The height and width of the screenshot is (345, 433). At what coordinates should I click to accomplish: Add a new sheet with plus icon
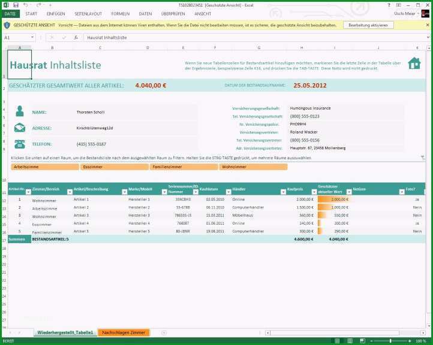click(x=164, y=332)
